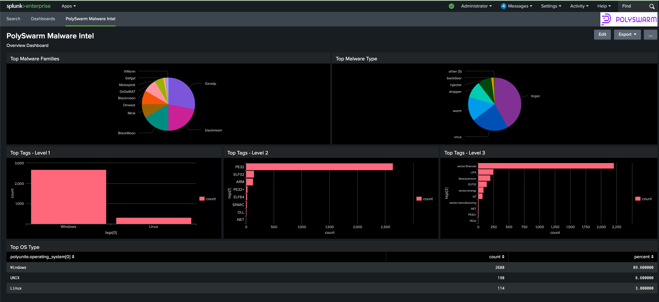The width and height of the screenshot is (659, 302).
Task: Click the dropper label in Malware Type
Action: click(455, 92)
